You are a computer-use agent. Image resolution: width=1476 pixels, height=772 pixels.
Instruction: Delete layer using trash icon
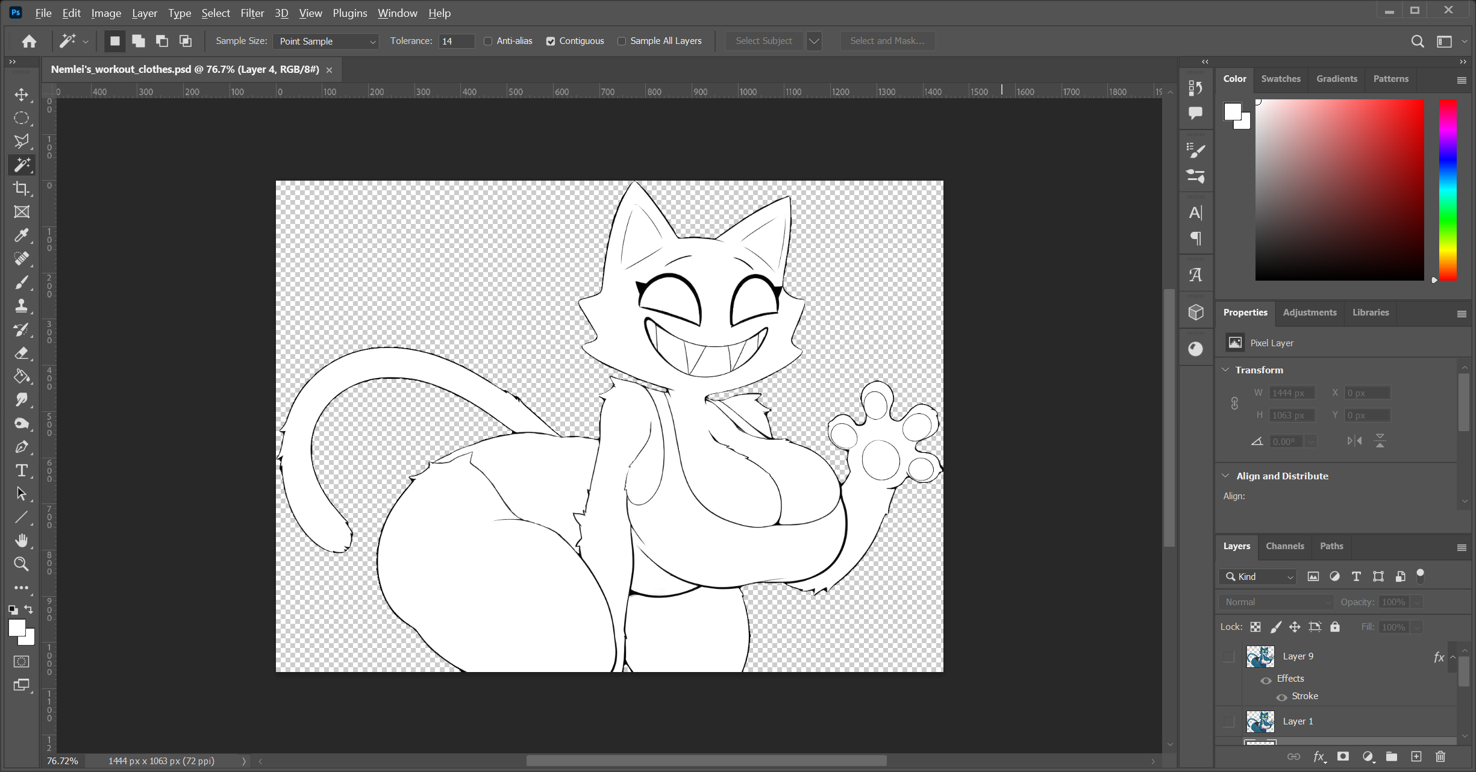[x=1440, y=756]
